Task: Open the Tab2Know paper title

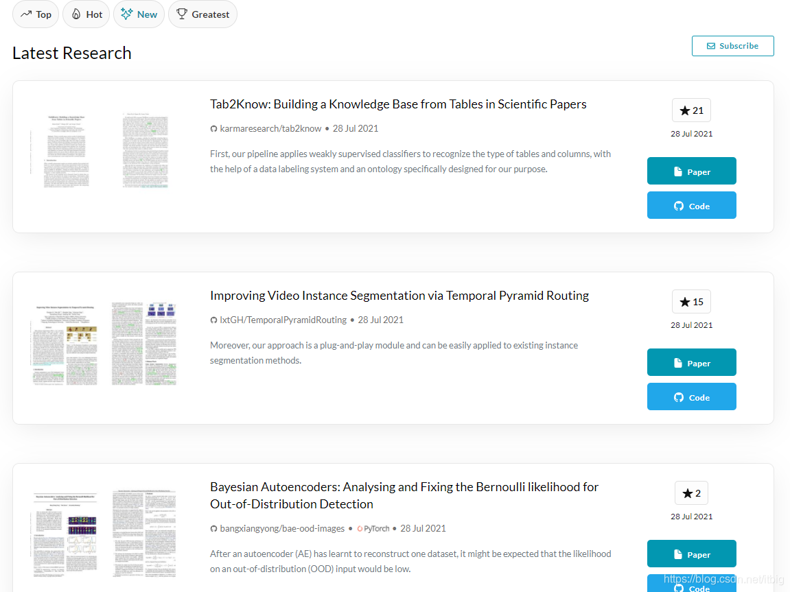Action: coord(398,104)
